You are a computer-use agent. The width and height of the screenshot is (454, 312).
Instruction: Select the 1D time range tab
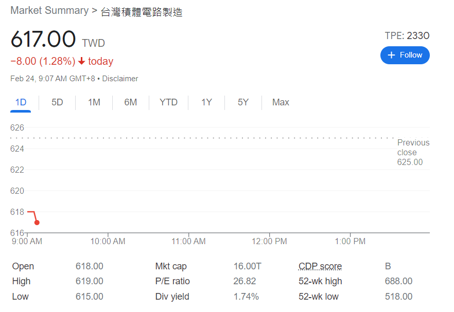pos(21,102)
